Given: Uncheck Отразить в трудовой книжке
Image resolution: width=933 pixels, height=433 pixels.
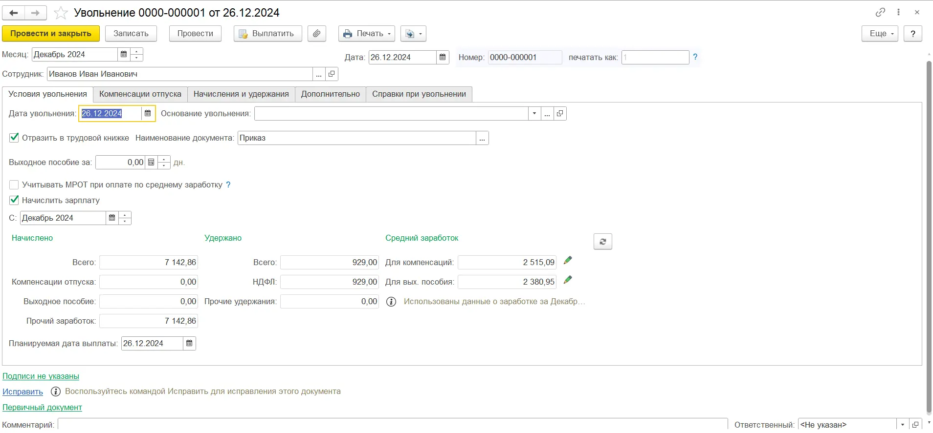Looking at the screenshot, I should [x=14, y=138].
